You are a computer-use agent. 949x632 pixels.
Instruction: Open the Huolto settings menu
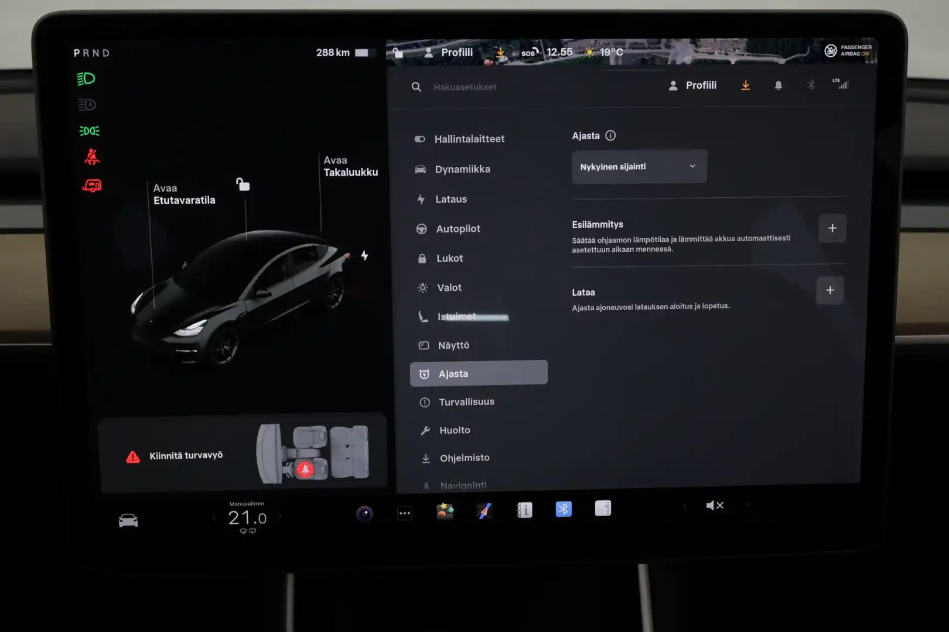coord(446,430)
